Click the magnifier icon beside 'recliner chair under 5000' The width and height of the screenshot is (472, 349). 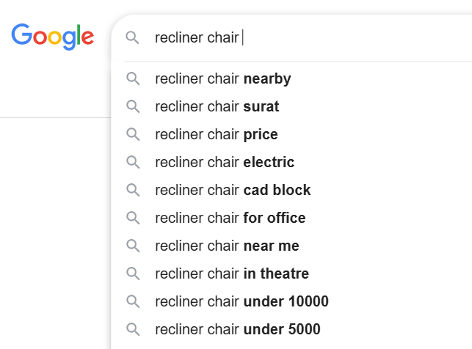(x=133, y=329)
